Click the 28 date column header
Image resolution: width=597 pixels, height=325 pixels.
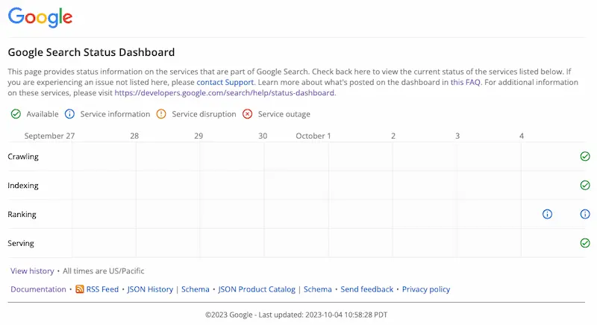point(134,136)
